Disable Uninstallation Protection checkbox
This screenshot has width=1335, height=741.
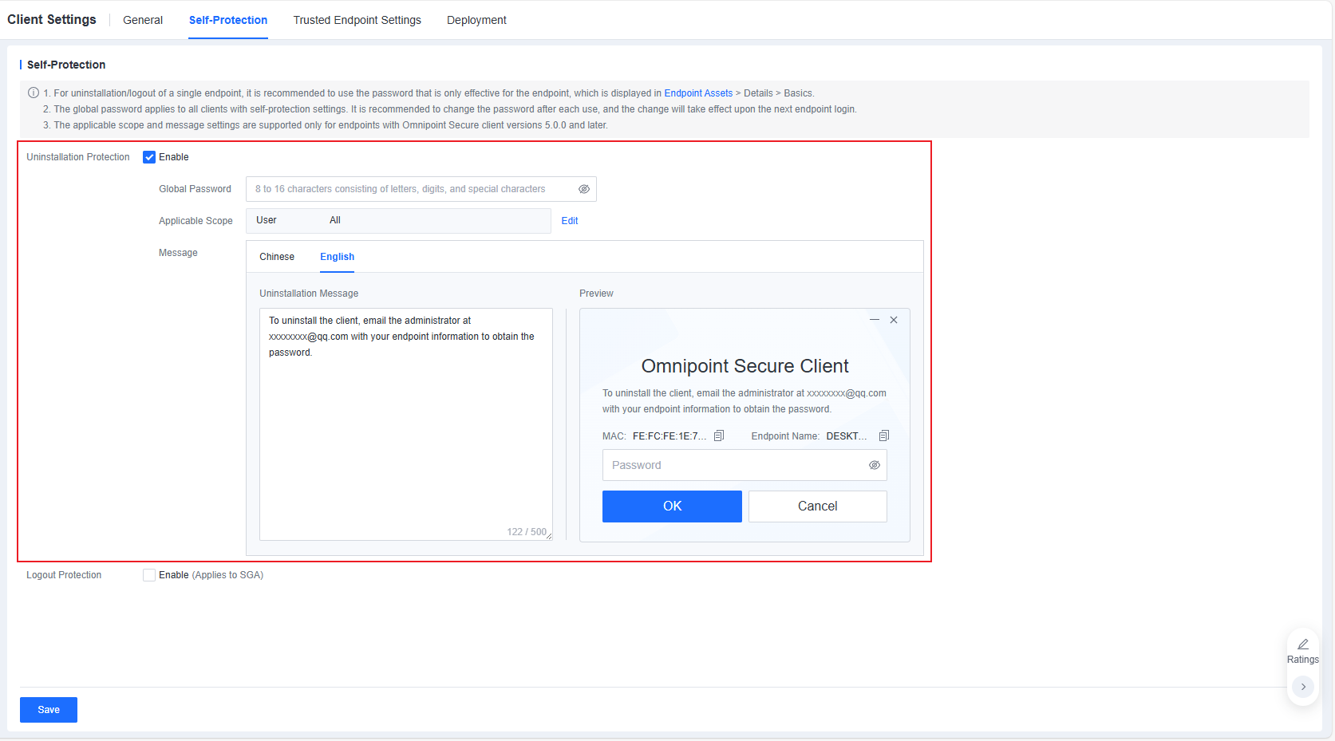149,157
